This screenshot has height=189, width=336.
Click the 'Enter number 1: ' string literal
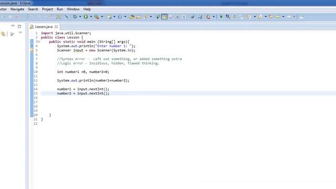point(113,46)
